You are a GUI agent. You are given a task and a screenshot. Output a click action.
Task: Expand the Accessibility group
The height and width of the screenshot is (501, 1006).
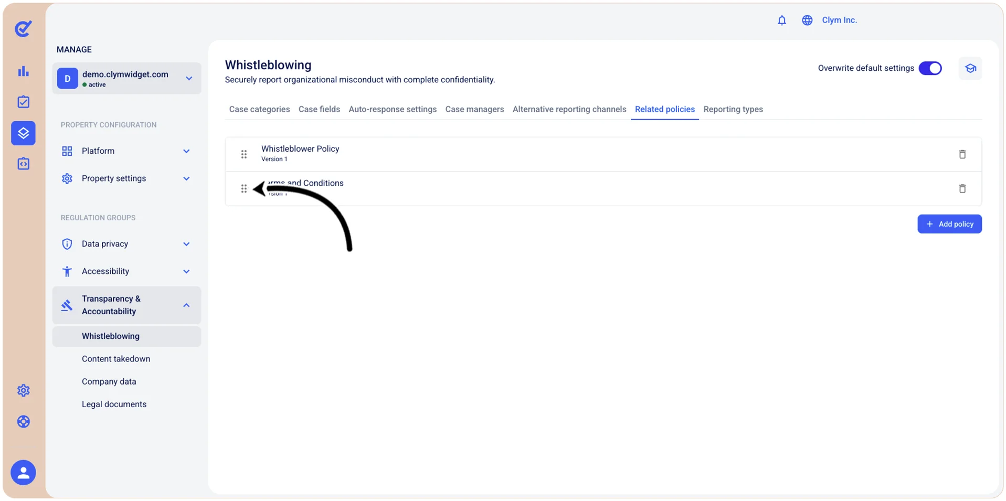tap(126, 271)
